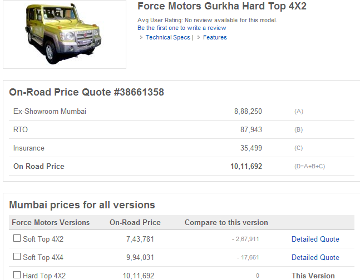Viewport: 360px width, 280px height.
Task: Check the Hard Top 4X2 checkbox
Action: pyautogui.click(x=17, y=275)
